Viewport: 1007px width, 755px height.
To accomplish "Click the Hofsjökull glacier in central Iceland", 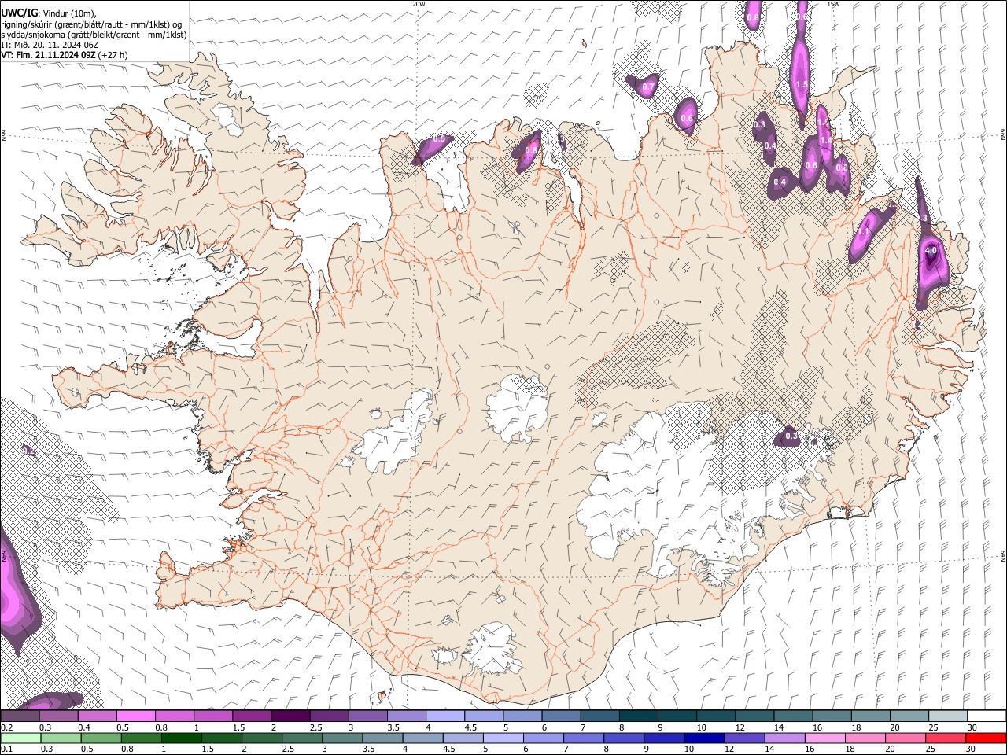I will [517, 407].
